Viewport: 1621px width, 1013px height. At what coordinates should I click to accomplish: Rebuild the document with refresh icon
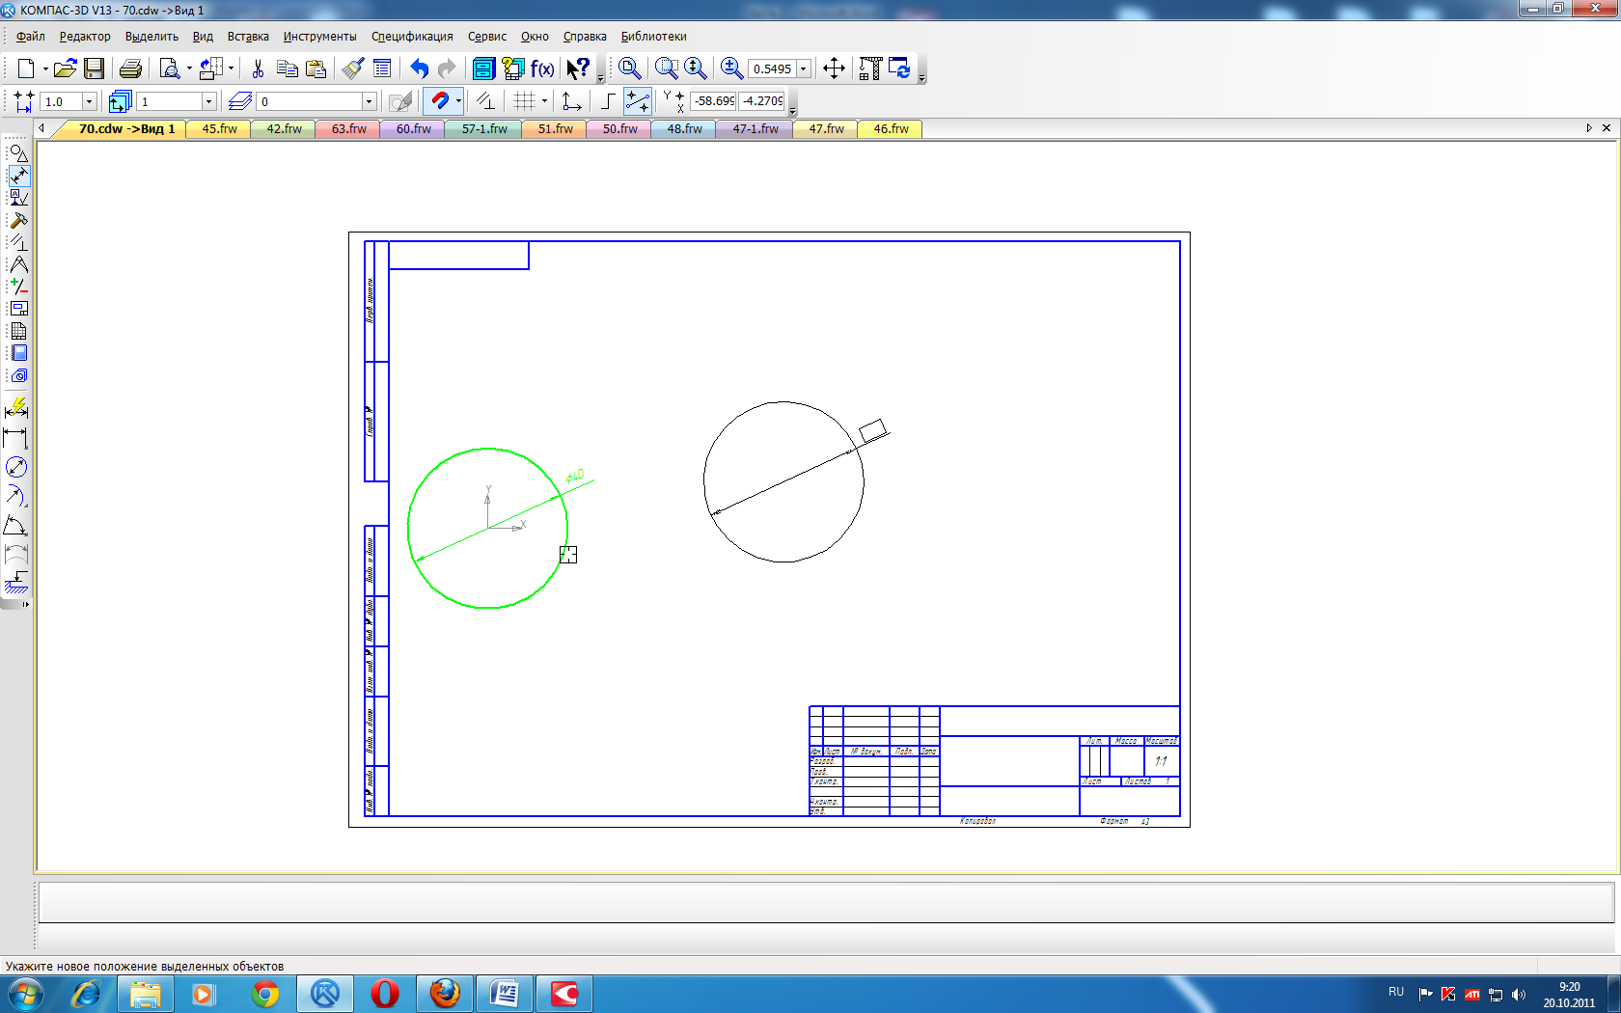[899, 68]
